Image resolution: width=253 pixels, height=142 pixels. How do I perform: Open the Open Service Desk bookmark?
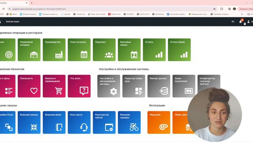coord(96,14)
